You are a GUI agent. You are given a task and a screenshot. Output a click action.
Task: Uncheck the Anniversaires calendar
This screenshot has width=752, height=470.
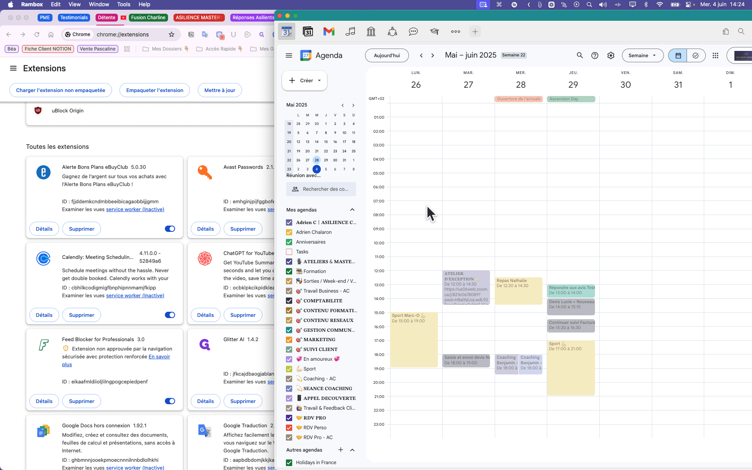(x=289, y=242)
